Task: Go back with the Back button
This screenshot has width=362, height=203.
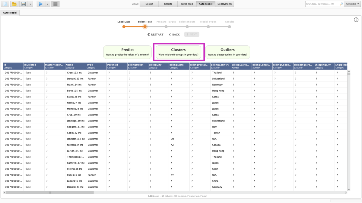Action: click(174, 35)
